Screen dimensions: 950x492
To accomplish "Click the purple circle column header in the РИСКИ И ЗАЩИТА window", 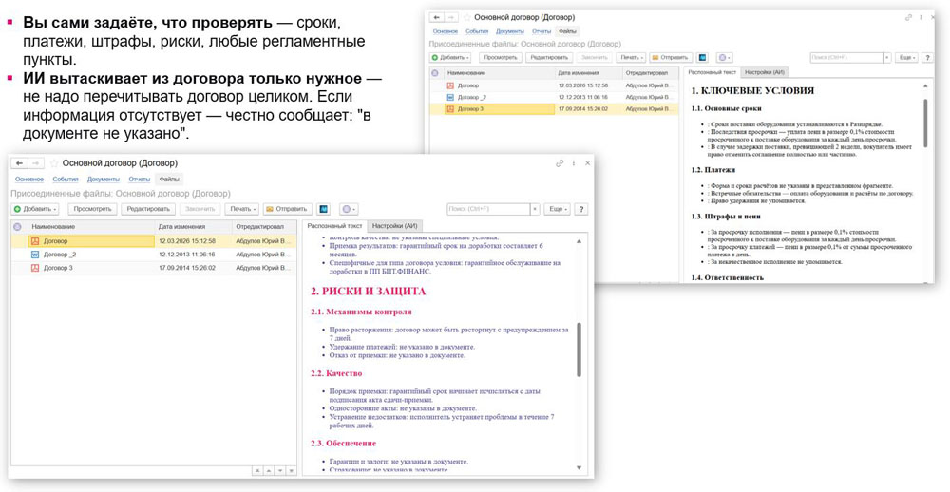I will point(17,227).
